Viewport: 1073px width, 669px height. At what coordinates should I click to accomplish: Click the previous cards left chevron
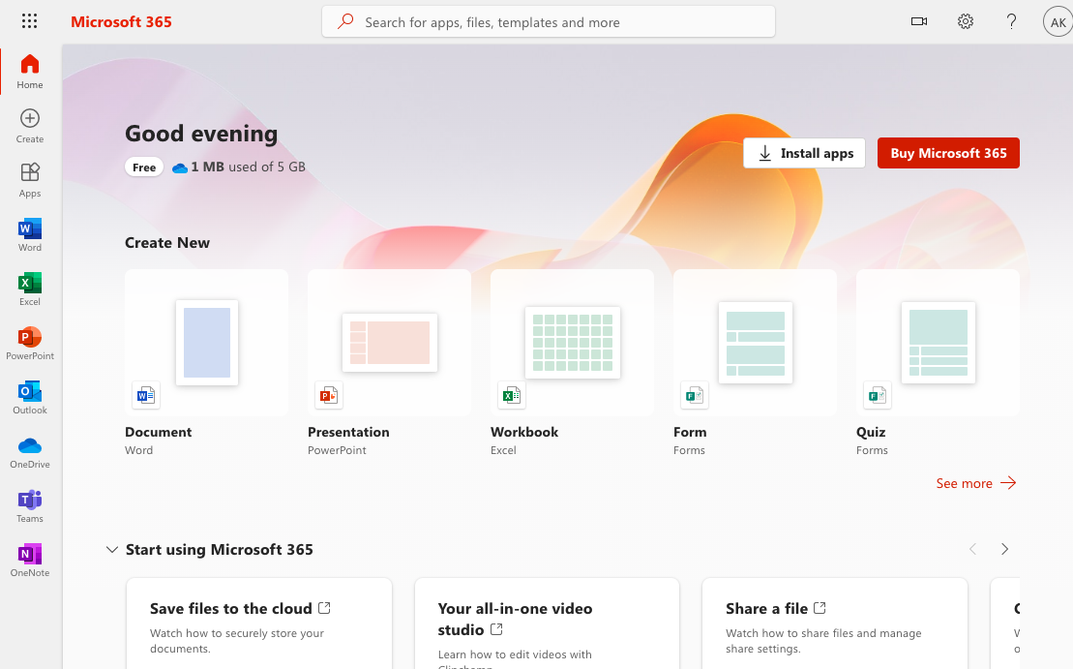(x=972, y=549)
